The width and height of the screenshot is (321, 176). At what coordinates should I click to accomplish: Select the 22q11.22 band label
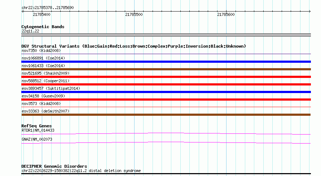point(30,31)
